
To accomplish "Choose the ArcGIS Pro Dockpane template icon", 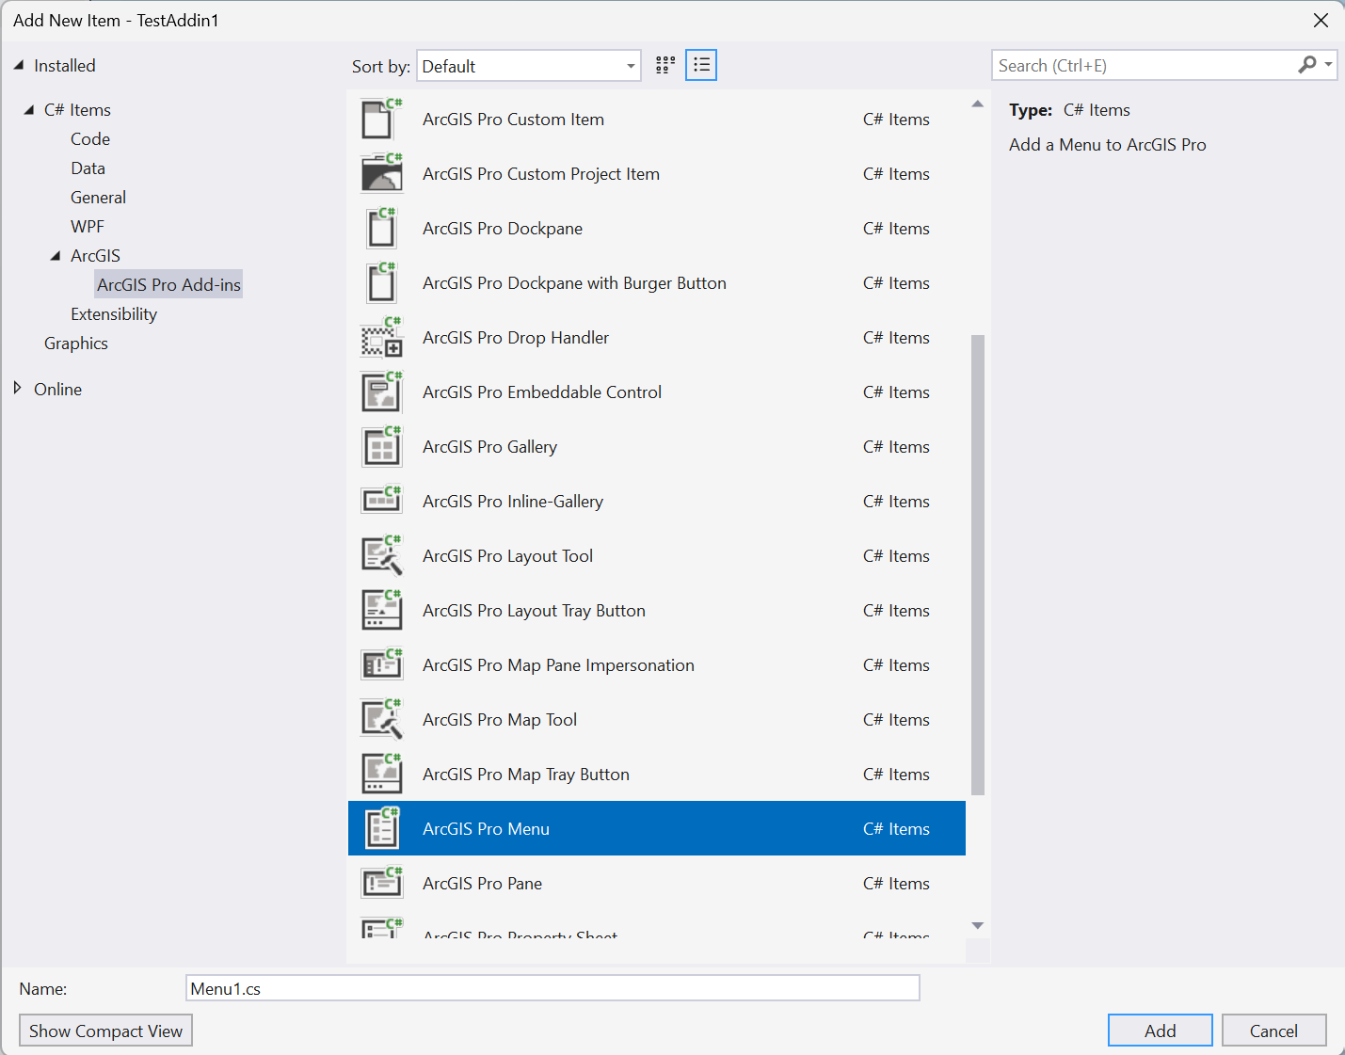I will 381,228.
